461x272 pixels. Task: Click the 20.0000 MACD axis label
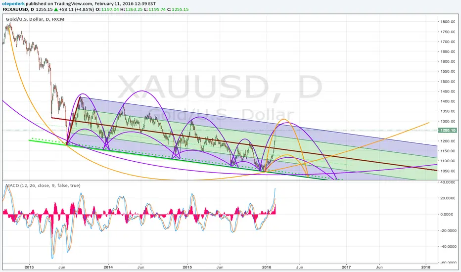(448, 198)
